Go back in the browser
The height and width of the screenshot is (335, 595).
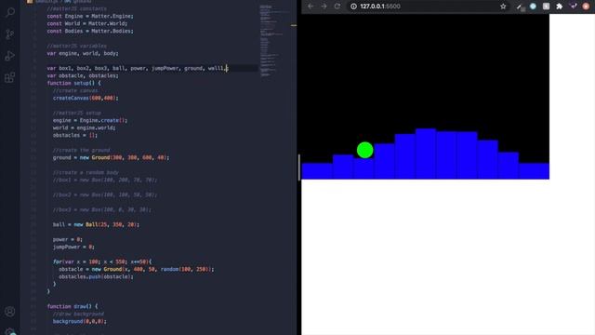tap(311, 7)
